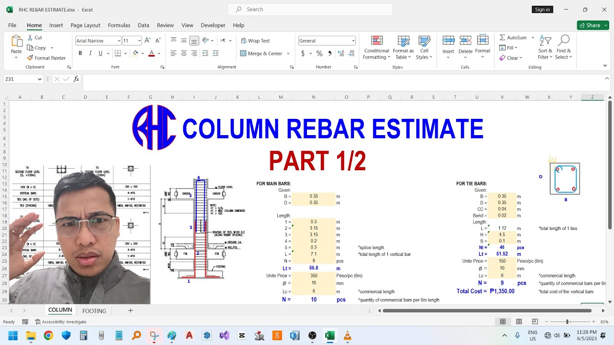Bottom align cell contents

(194, 41)
